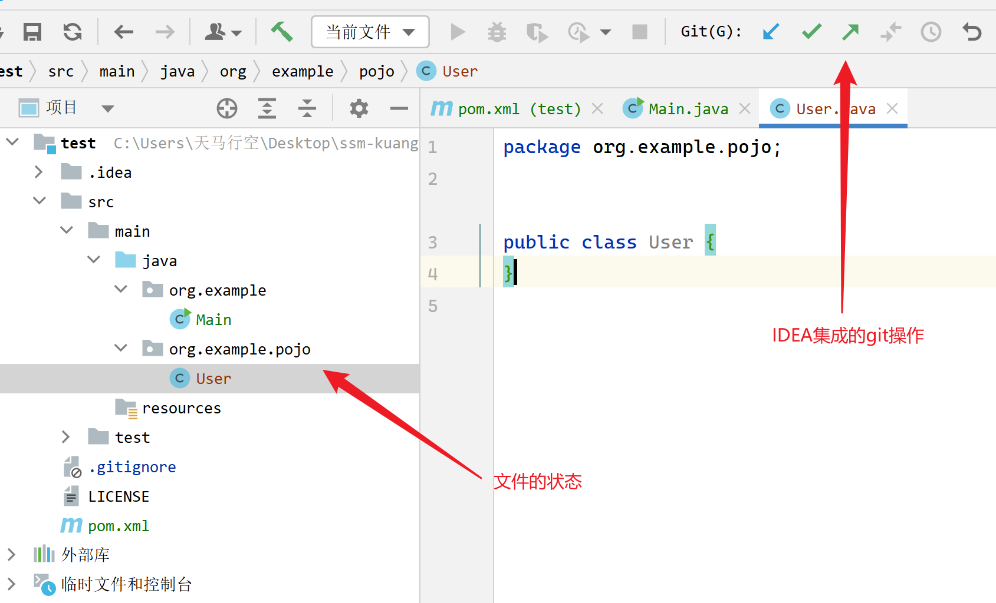Click the main breadcrumb

[117, 71]
